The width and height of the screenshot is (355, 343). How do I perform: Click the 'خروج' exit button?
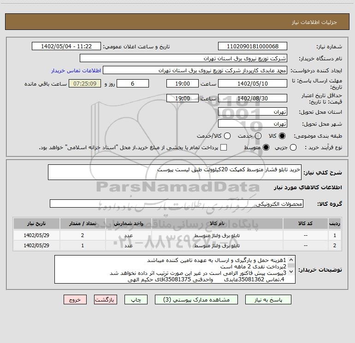pyautogui.click(x=75, y=300)
